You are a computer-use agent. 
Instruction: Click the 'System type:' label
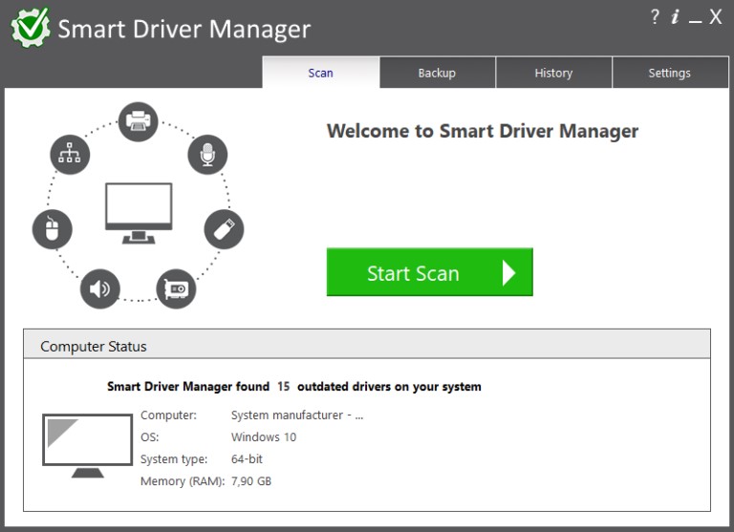point(174,459)
